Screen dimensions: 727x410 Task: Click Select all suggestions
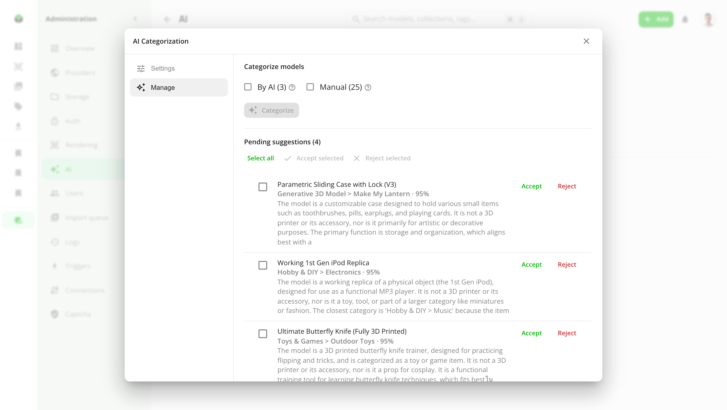[x=260, y=158]
